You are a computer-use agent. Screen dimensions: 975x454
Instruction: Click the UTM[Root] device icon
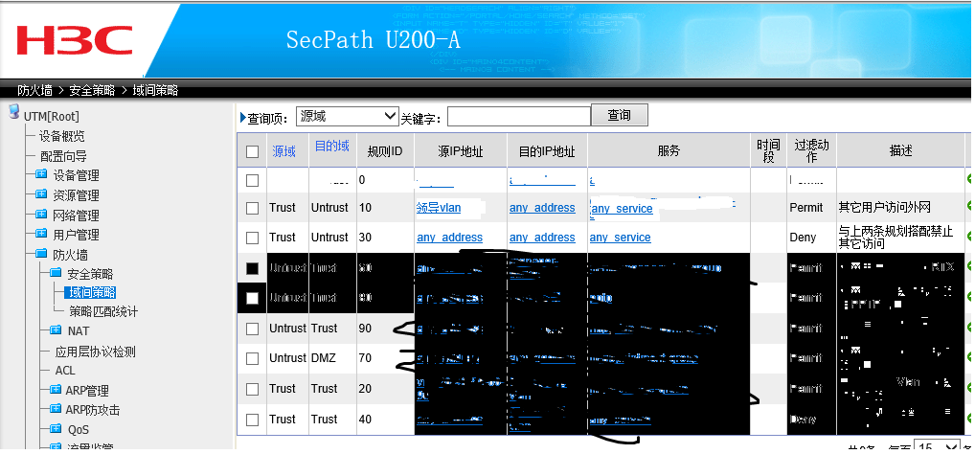(13, 113)
